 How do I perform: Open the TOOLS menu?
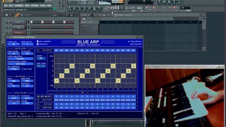pos(43,6)
